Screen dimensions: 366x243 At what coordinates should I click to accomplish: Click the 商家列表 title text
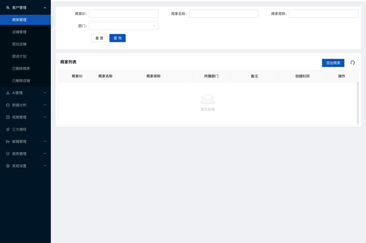(68, 62)
